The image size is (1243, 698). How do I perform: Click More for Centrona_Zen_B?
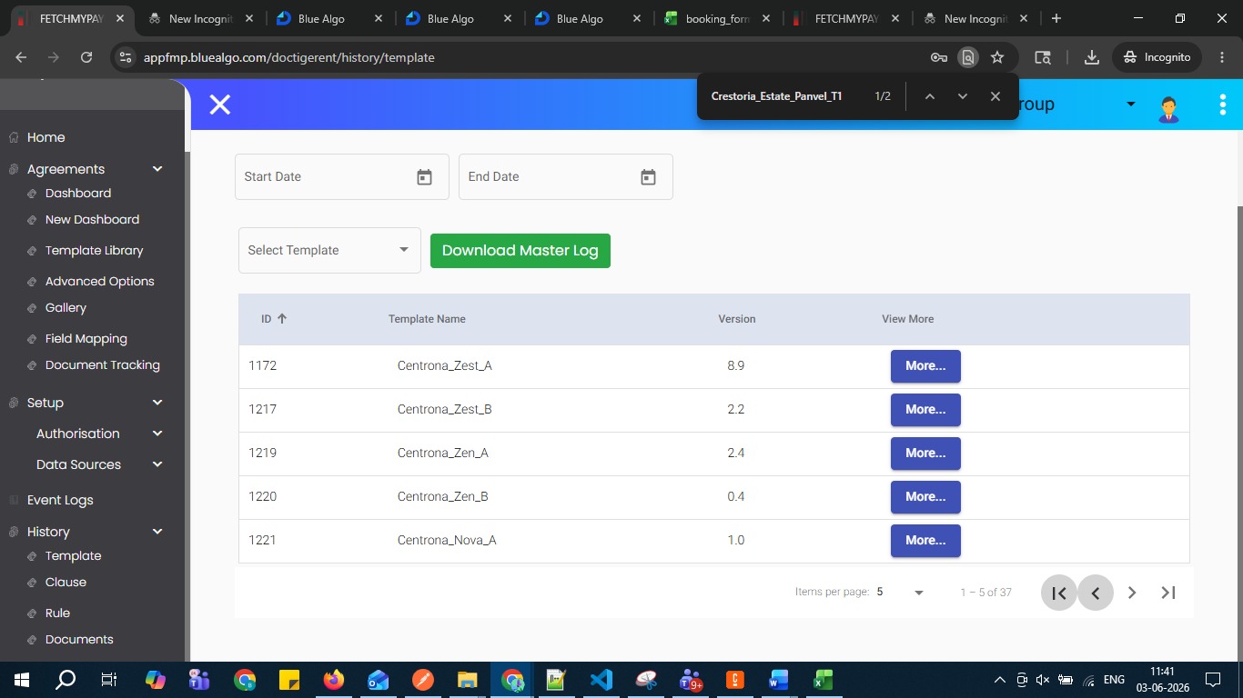pyautogui.click(x=925, y=497)
